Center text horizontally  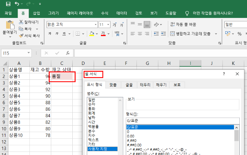tap(140, 34)
